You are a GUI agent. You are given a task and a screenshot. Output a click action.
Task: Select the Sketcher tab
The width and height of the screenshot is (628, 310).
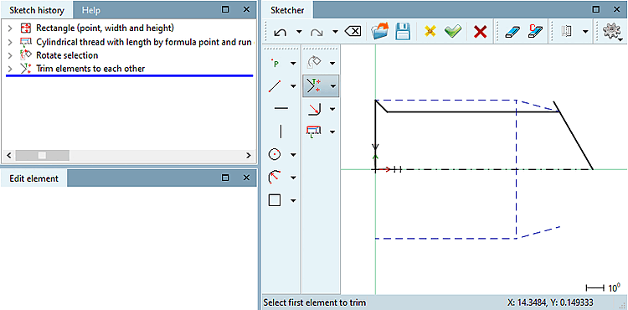click(287, 10)
